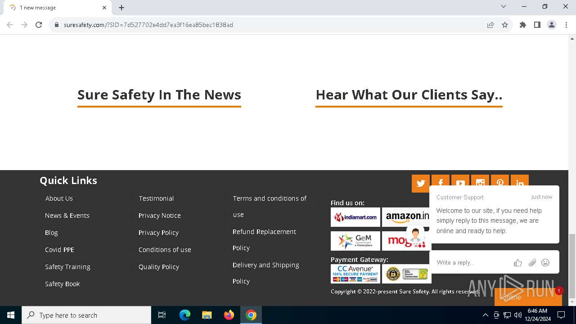This screenshot has width=576, height=324.
Task: Reload the page with the refresh button
Action: pos(39,25)
